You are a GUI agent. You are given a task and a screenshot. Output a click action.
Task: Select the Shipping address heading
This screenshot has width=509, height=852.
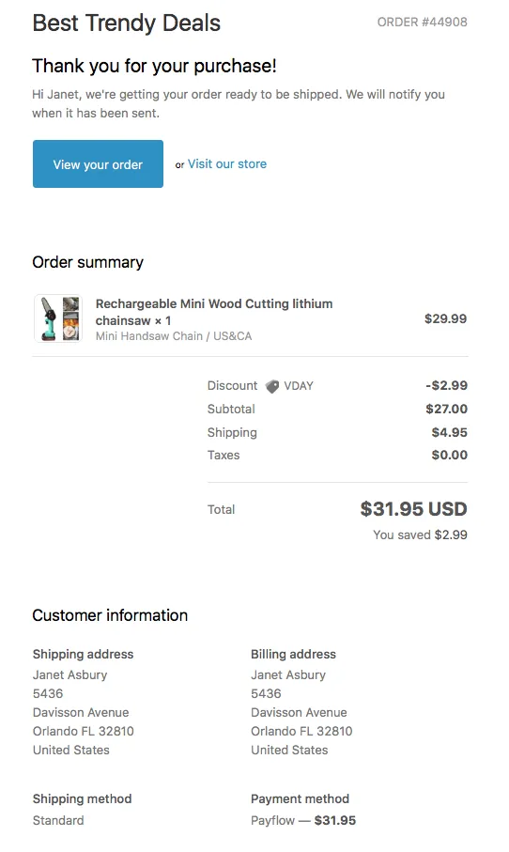click(x=84, y=654)
